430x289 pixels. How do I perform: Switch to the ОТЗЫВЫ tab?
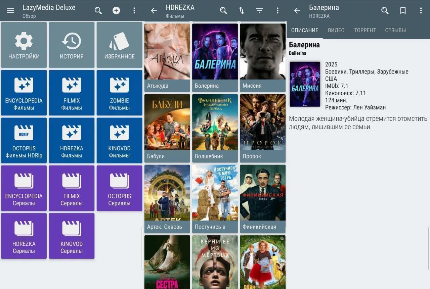pyautogui.click(x=395, y=30)
